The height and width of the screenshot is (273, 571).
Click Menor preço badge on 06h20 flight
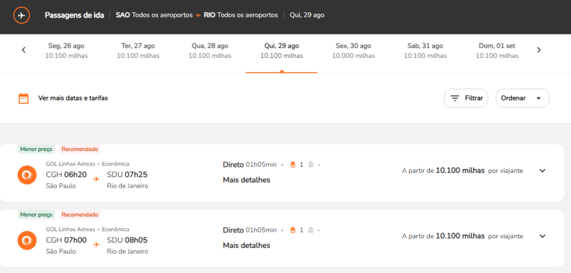[36, 149]
